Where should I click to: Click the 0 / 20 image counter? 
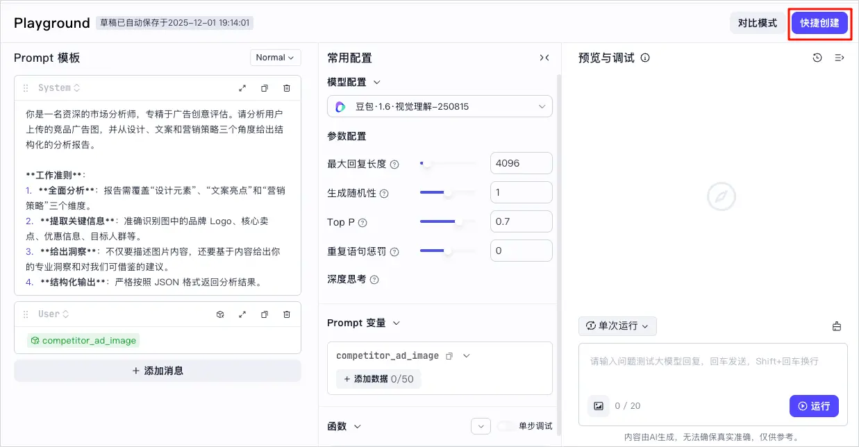click(628, 406)
